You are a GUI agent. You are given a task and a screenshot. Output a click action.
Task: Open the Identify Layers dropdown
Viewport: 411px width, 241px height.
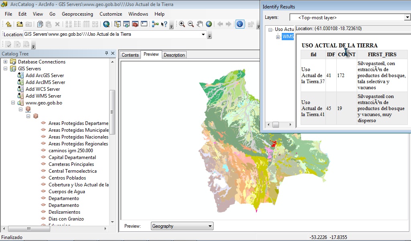(407, 17)
